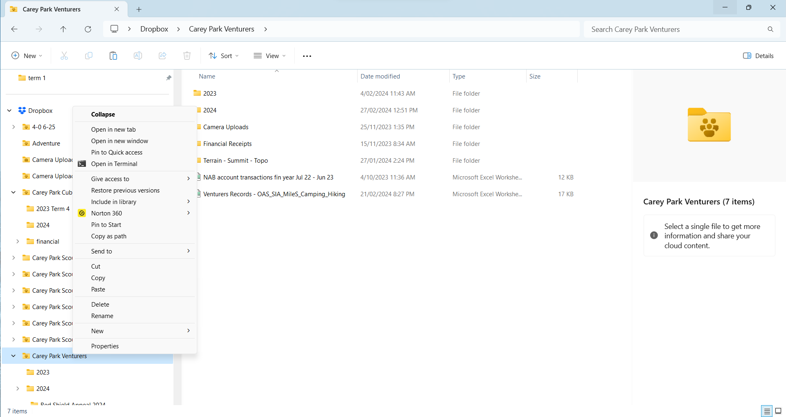Refresh the current folder view
This screenshot has height=417, width=786.
88,29
